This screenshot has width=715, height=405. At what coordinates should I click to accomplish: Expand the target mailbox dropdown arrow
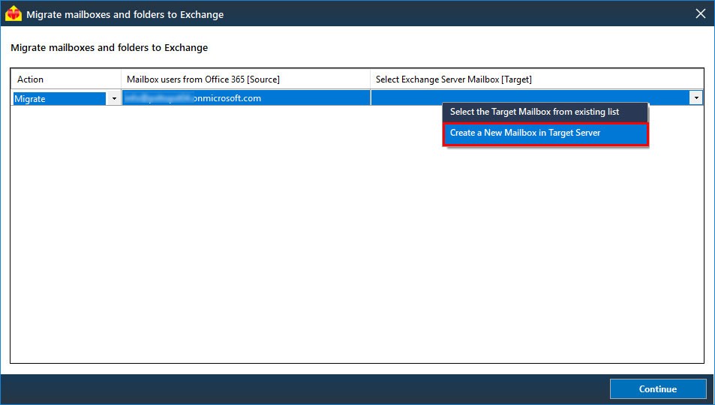click(x=695, y=97)
